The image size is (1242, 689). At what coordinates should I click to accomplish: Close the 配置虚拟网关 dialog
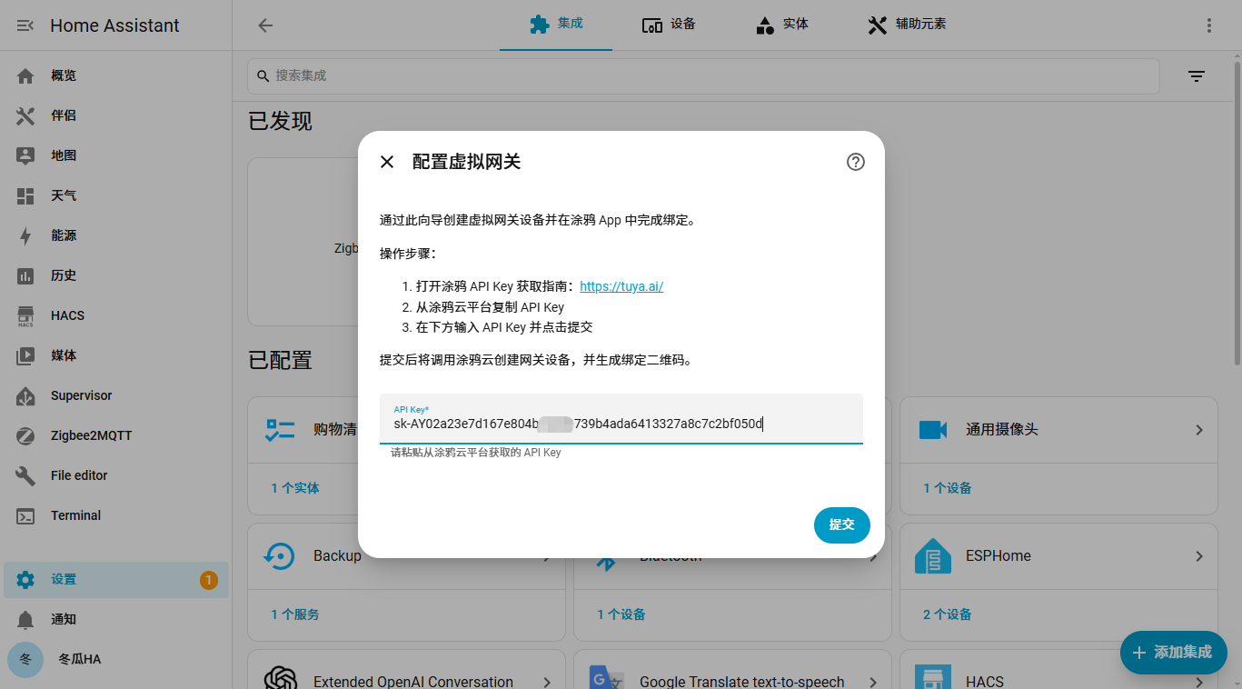point(387,162)
